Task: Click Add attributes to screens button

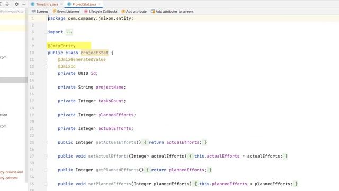Action: point(172,12)
